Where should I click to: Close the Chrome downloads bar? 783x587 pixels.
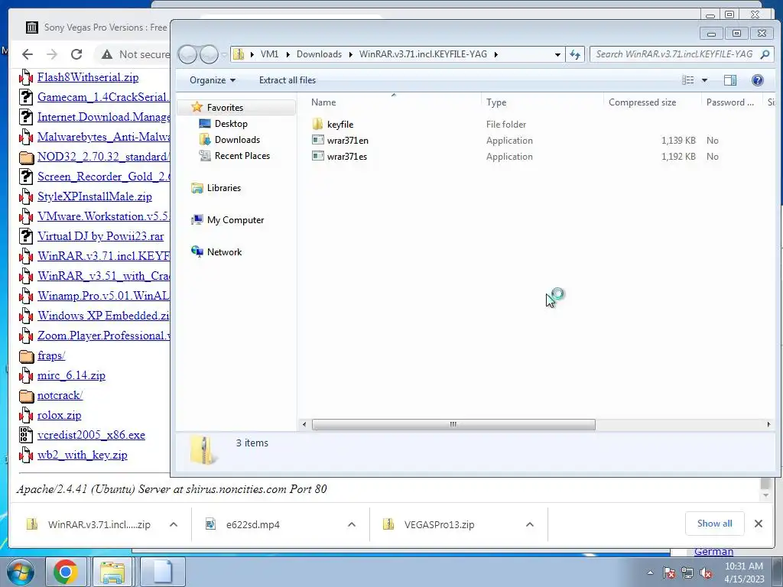point(758,524)
